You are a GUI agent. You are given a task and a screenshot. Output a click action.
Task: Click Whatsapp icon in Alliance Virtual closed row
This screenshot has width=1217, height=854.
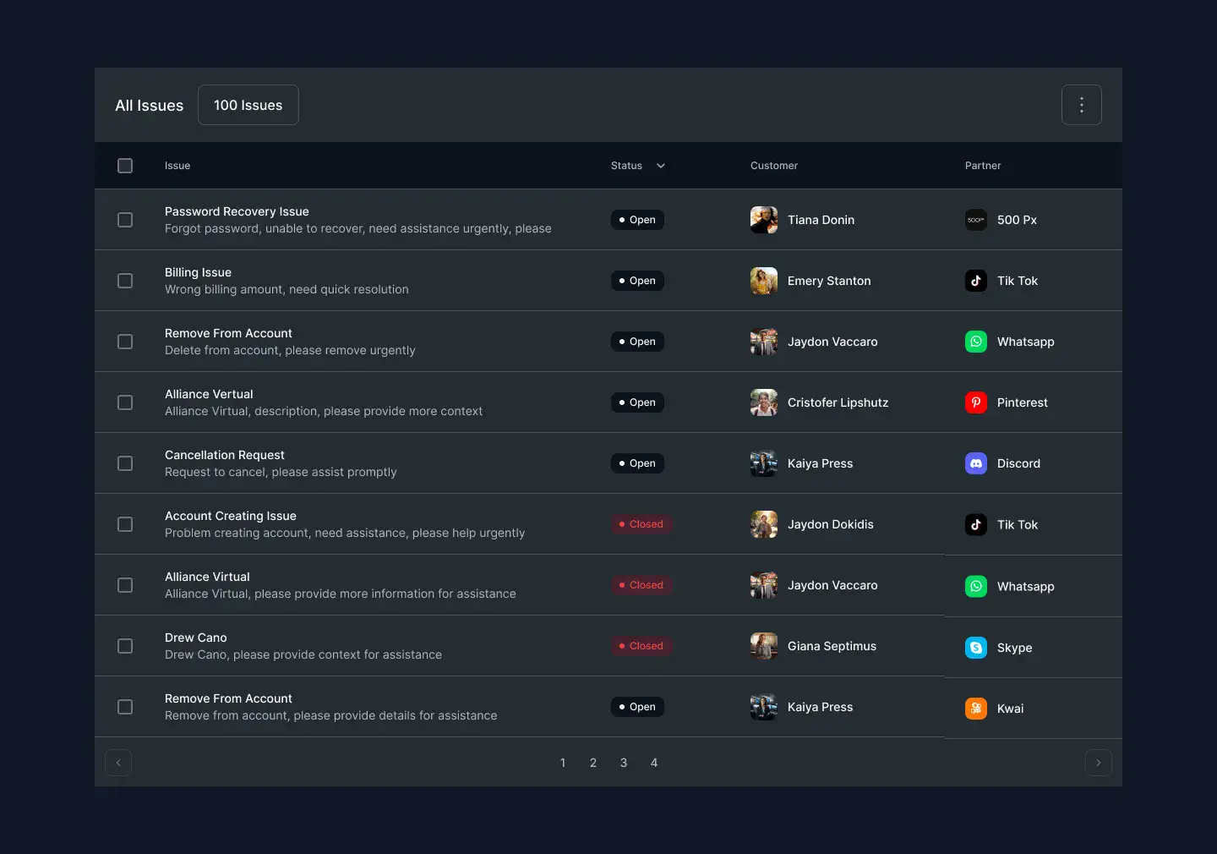coord(976,586)
